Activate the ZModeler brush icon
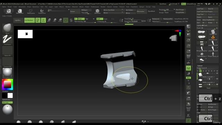This screenshot has height=125, width=222. [x=97, y=11]
